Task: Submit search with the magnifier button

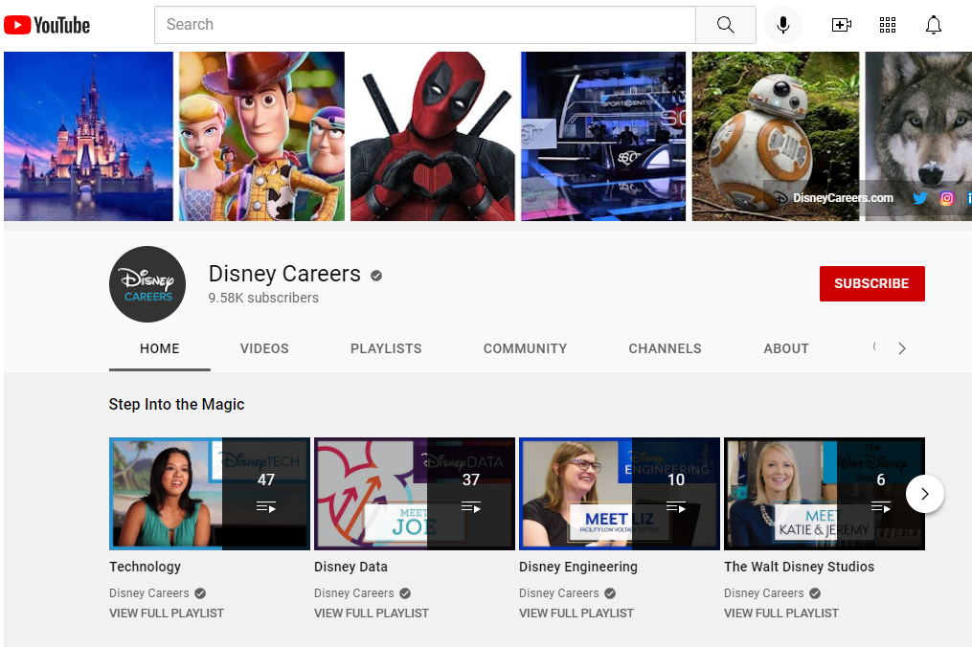Action: 725,25
